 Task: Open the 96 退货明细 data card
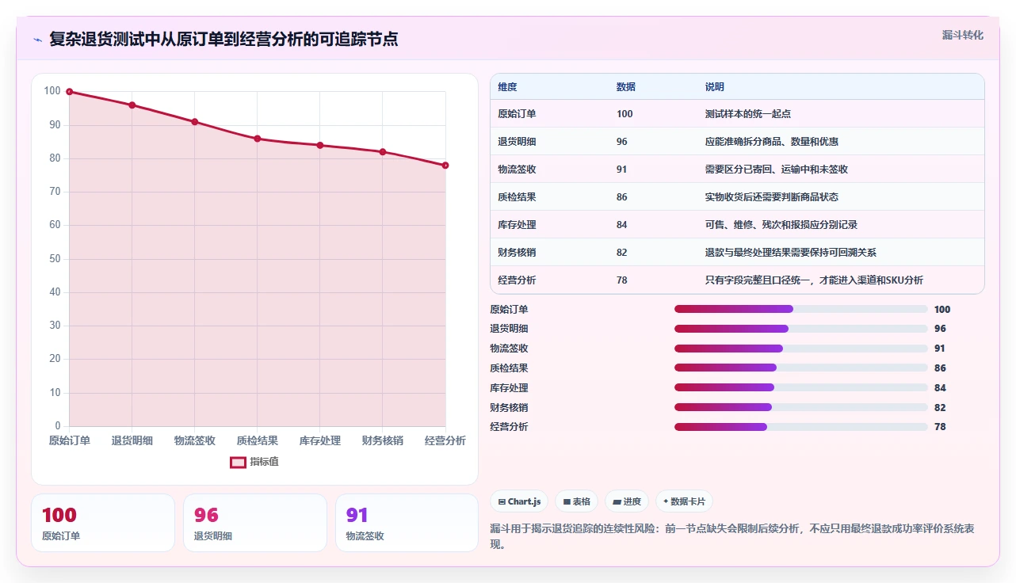click(x=255, y=523)
